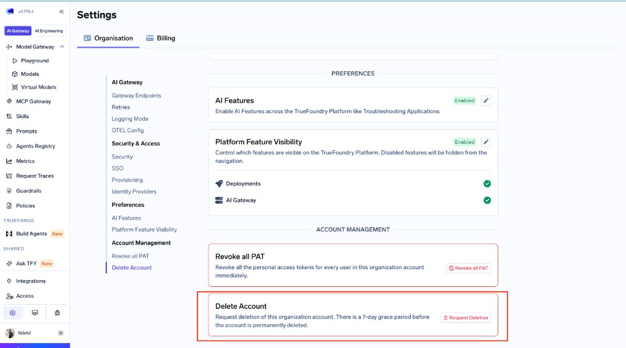Viewport: 626px width, 348px height.
Task: Collapse the sidebar with double chevron
Action: pyautogui.click(x=62, y=12)
